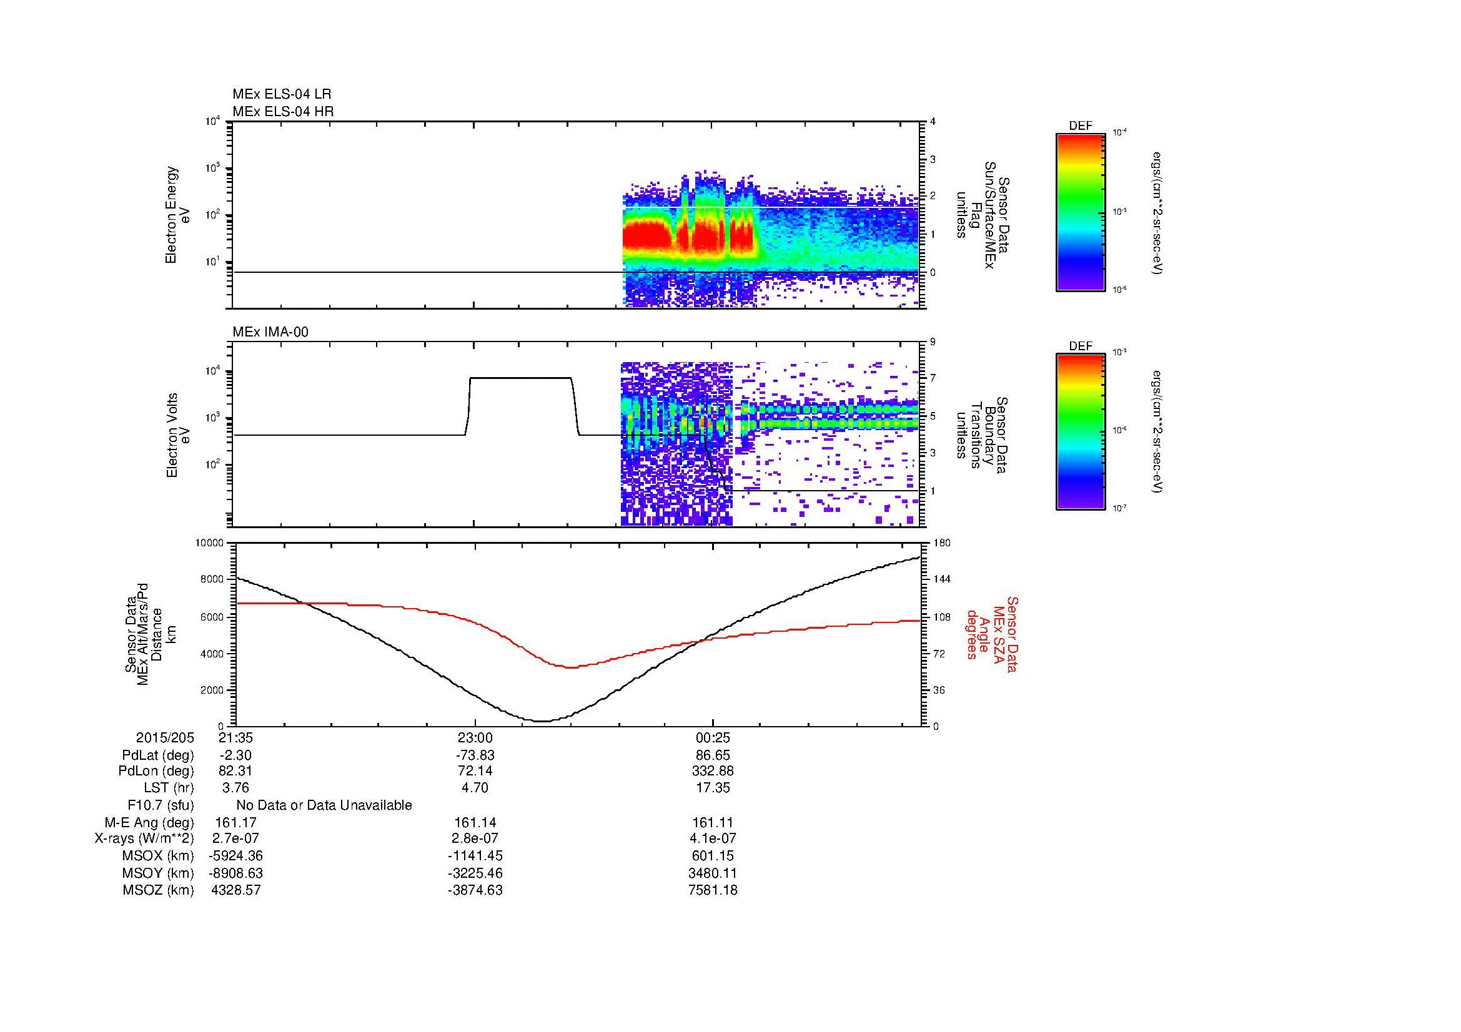Click the '21:35' time tick label
Viewport: 1461px width, 1032px height.
tap(235, 738)
